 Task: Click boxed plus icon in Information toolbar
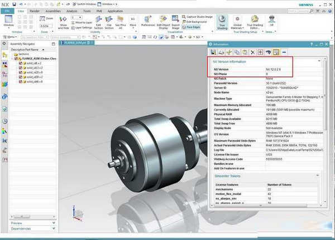260,52
